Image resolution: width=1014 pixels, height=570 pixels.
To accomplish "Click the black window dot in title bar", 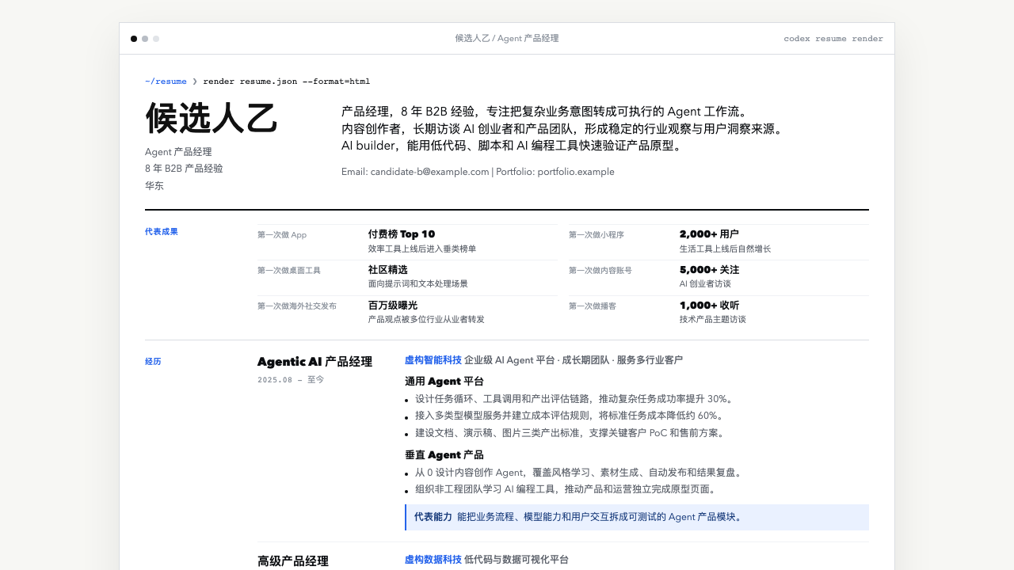I will pyautogui.click(x=134, y=39).
